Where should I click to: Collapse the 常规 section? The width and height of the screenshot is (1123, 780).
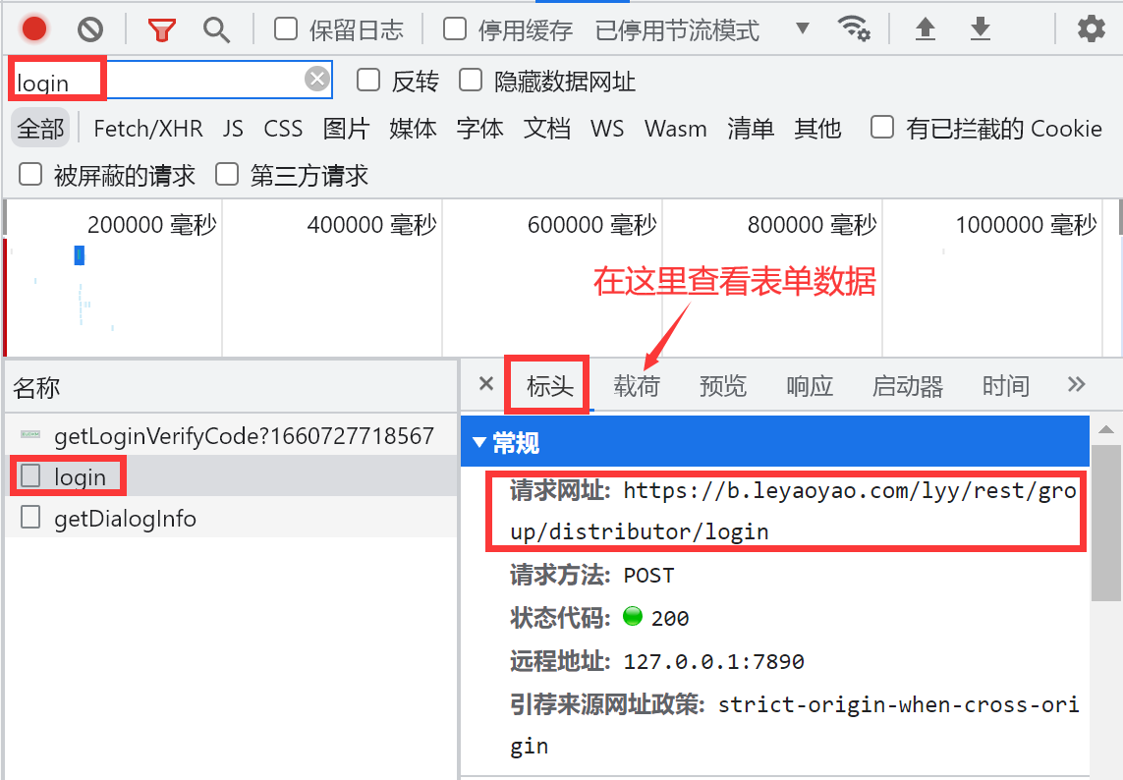point(479,443)
